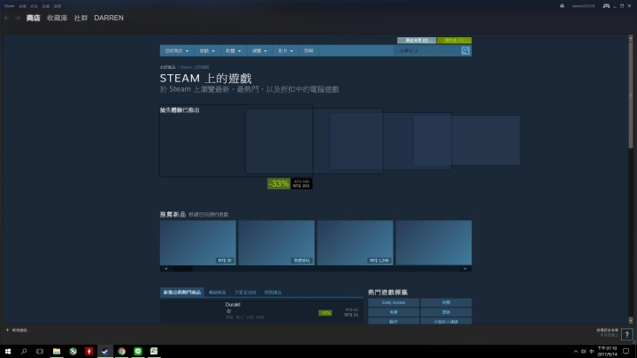Open the red Flash app on taskbar

click(x=89, y=351)
